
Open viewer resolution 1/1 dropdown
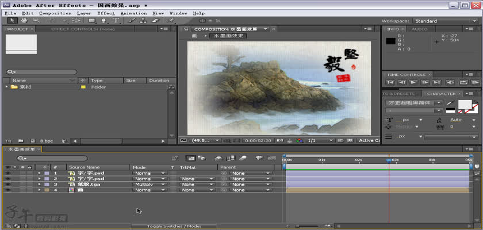click(x=320, y=140)
